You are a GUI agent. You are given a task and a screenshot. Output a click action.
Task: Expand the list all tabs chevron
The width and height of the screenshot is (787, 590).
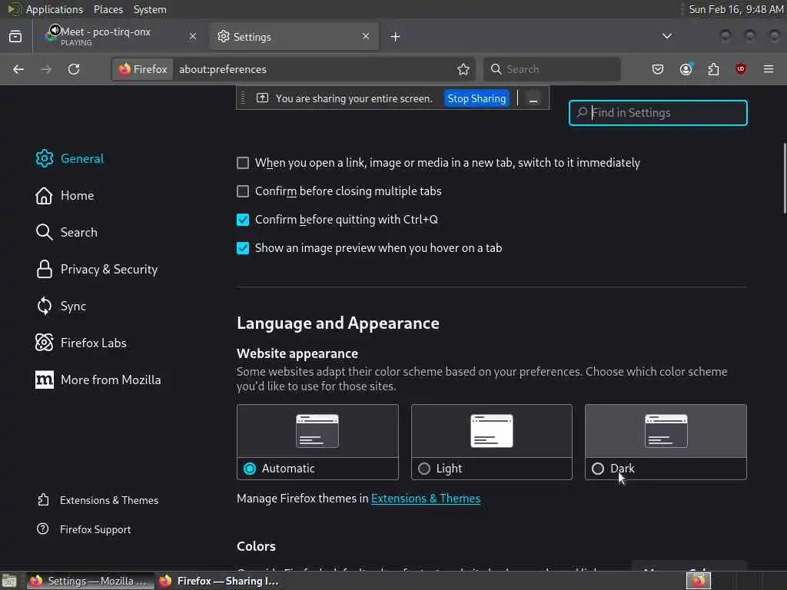667,36
